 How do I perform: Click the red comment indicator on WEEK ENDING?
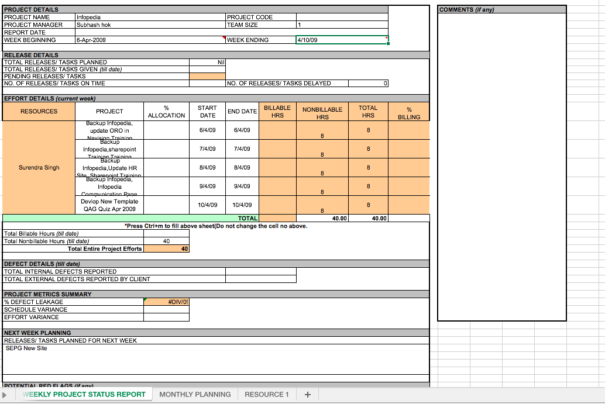pyautogui.click(x=224, y=37)
